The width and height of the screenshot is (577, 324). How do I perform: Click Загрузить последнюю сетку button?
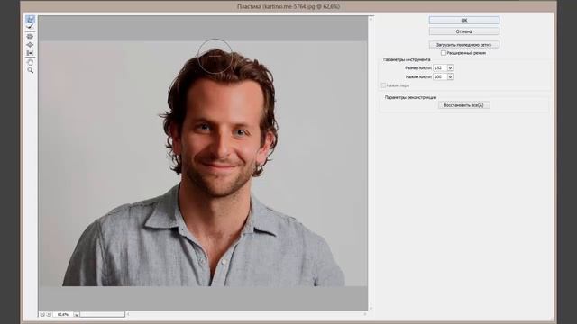[x=464, y=45]
